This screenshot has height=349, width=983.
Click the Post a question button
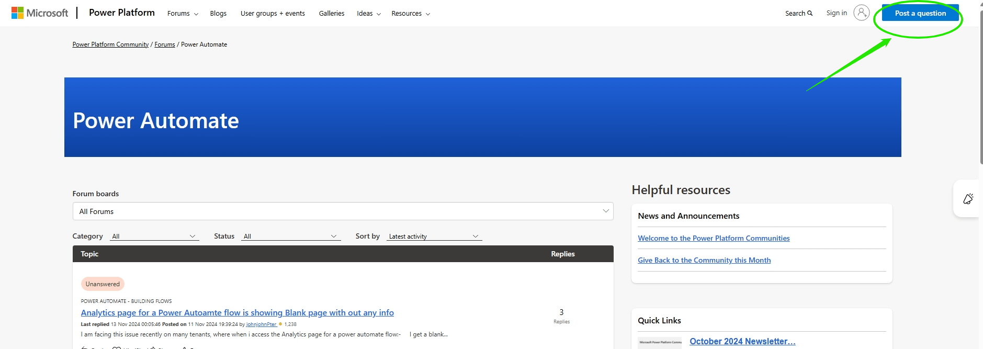(920, 13)
